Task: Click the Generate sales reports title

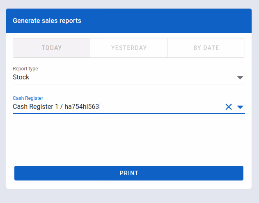Action: coord(47,21)
